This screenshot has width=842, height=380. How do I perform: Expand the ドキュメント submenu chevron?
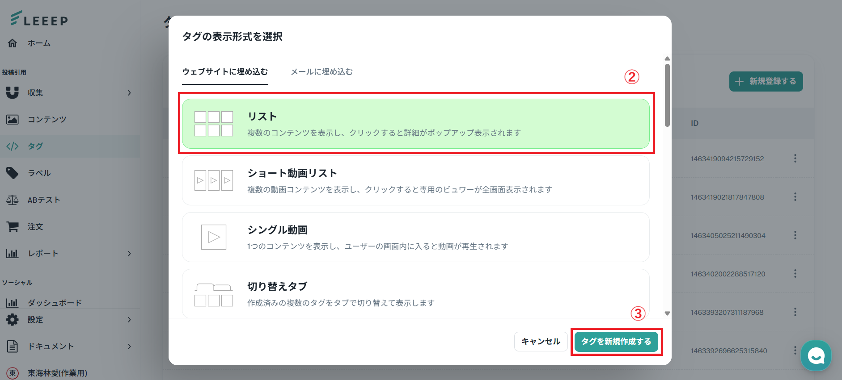click(x=129, y=347)
